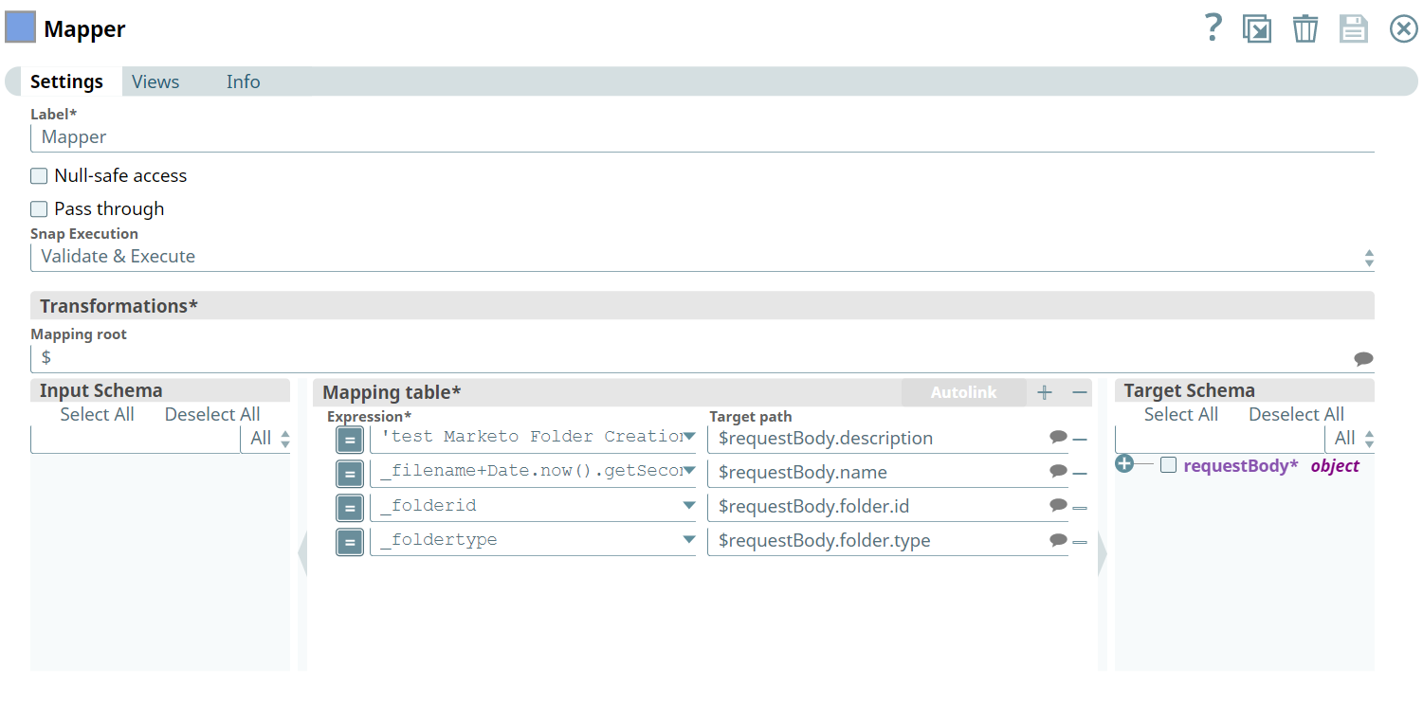Open the Info tab

(243, 81)
